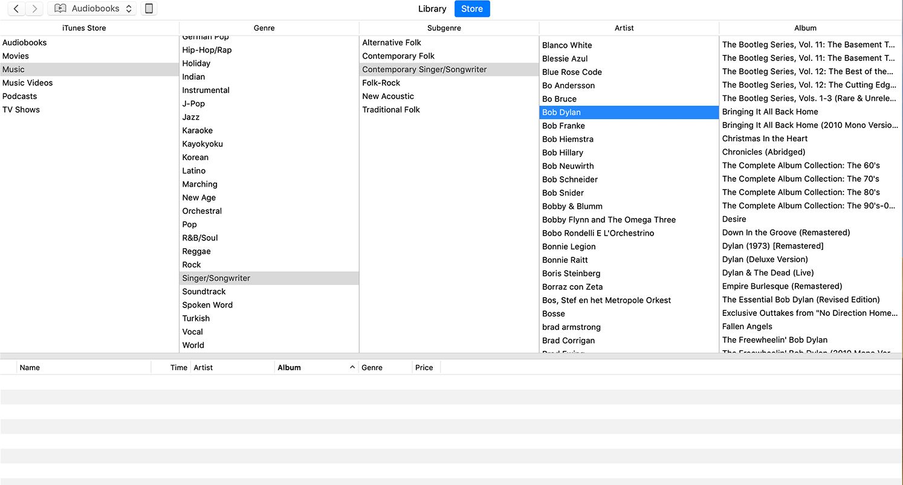Open album Down In the Groove (Remastered)
The height and width of the screenshot is (485, 903).
coord(809,233)
